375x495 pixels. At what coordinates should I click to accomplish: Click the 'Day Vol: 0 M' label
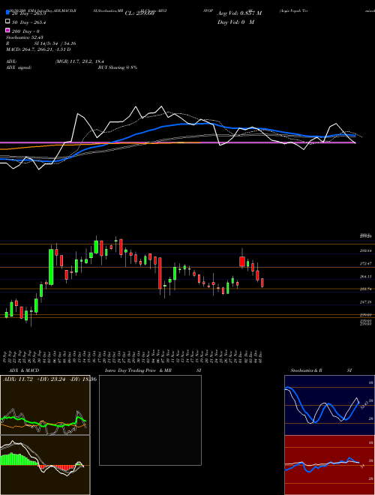[x=235, y=22]
